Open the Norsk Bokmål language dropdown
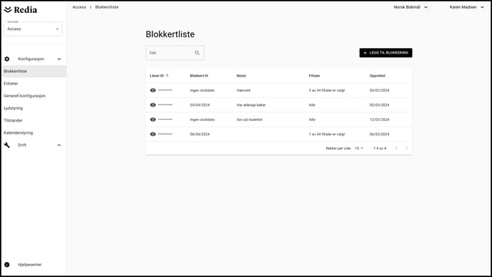492x277 pixels. tap(410, 7)
